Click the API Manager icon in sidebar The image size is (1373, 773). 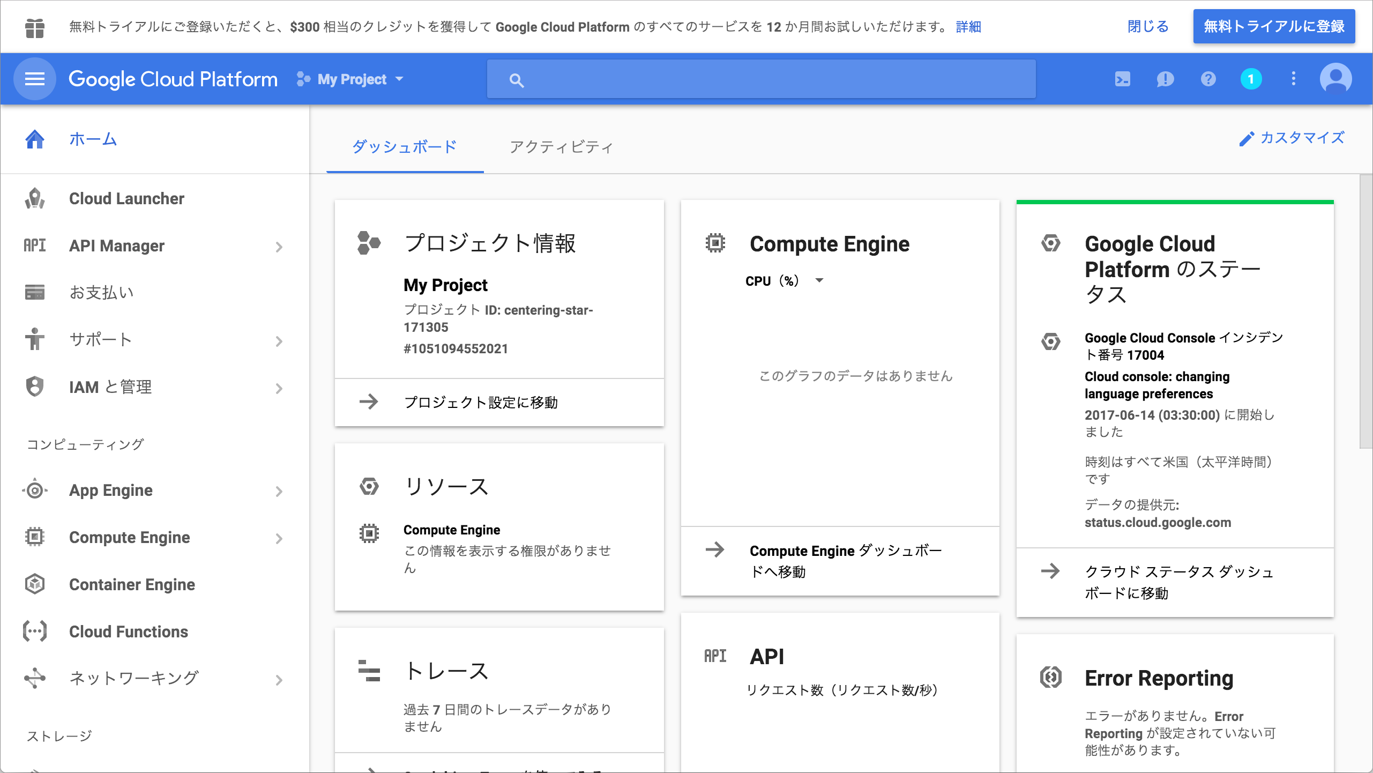[35, 246]
